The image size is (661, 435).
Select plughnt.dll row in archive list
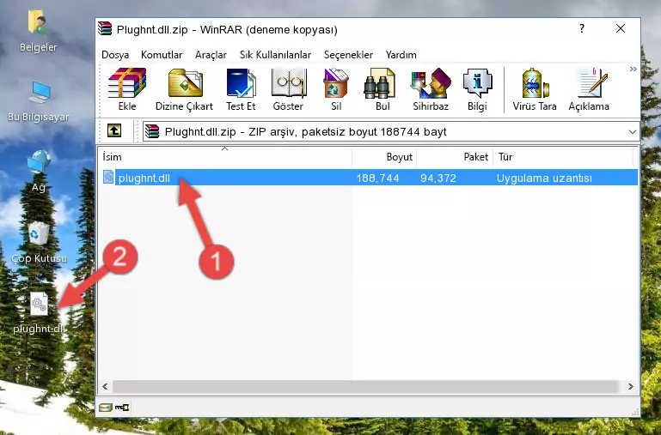click(370, 178)
